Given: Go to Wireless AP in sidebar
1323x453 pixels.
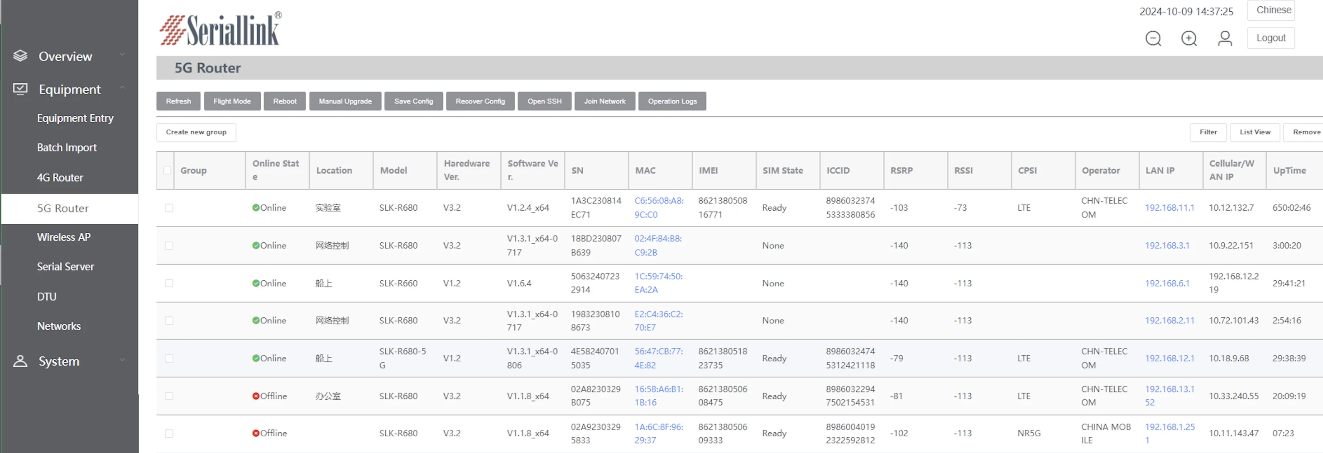Looking at the screenshot, I should click(64, 237).
